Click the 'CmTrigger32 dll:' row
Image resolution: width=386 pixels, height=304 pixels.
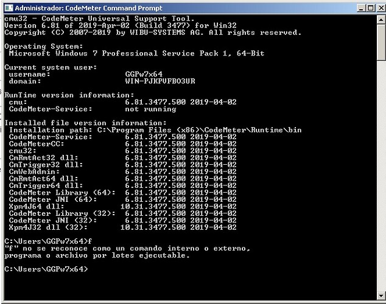click(x=122, y=165)
